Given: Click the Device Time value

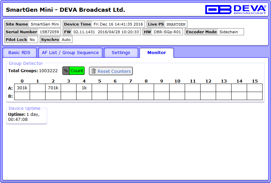Looking at the screenshot, I should tap(118, 24).
